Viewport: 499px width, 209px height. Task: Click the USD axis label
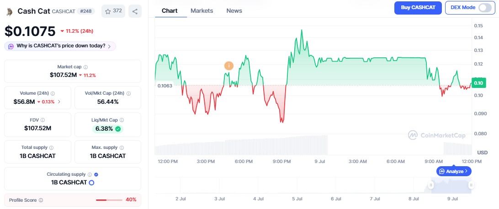482,153
